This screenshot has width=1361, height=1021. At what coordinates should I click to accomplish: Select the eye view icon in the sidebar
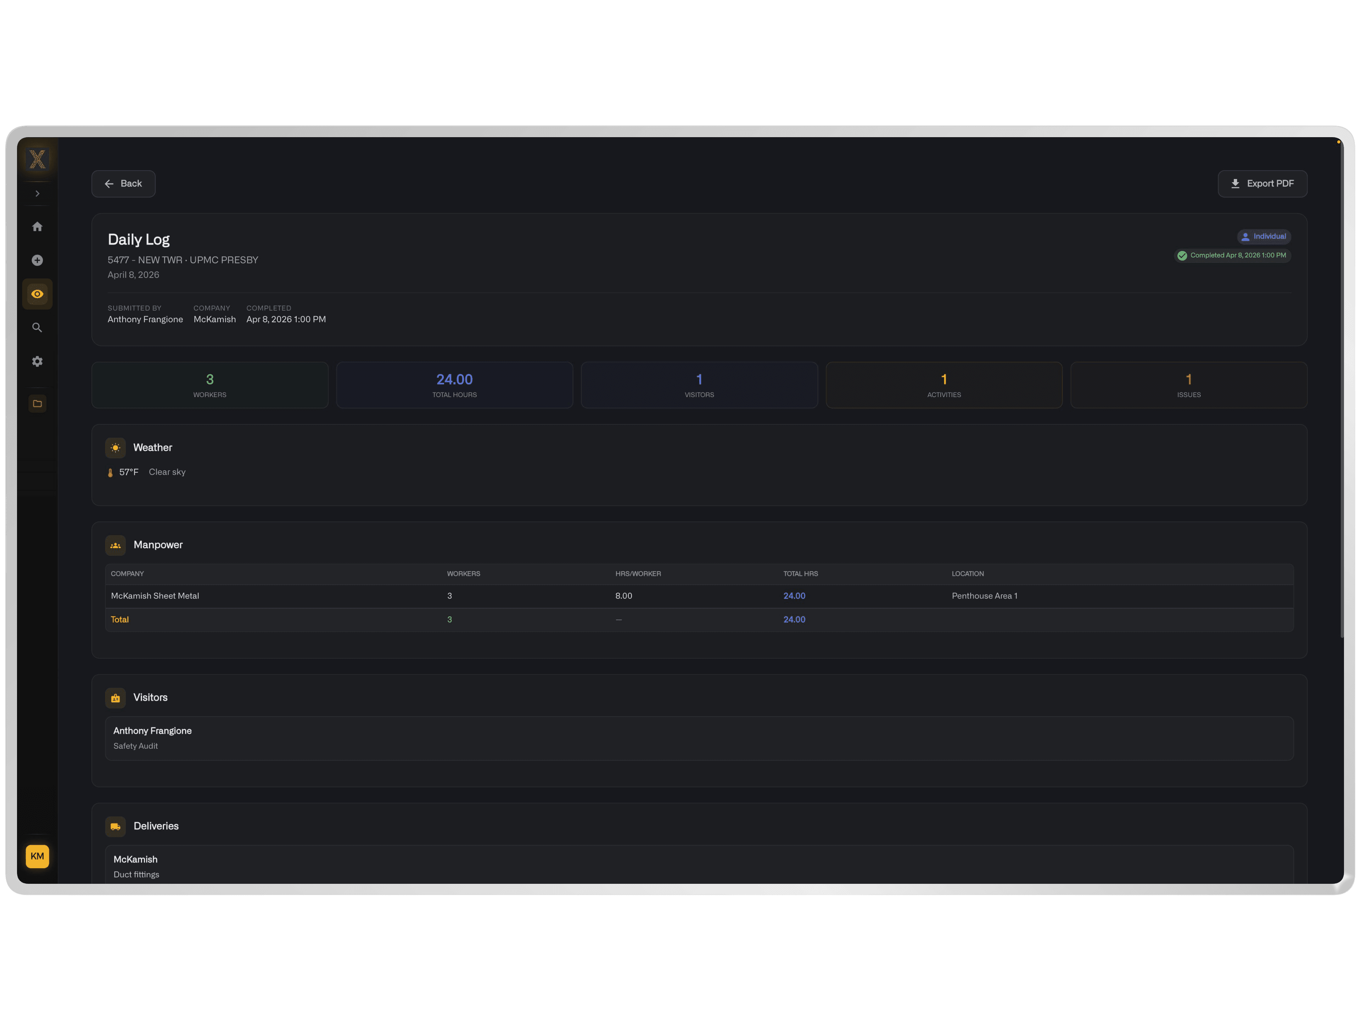(38, 294)
